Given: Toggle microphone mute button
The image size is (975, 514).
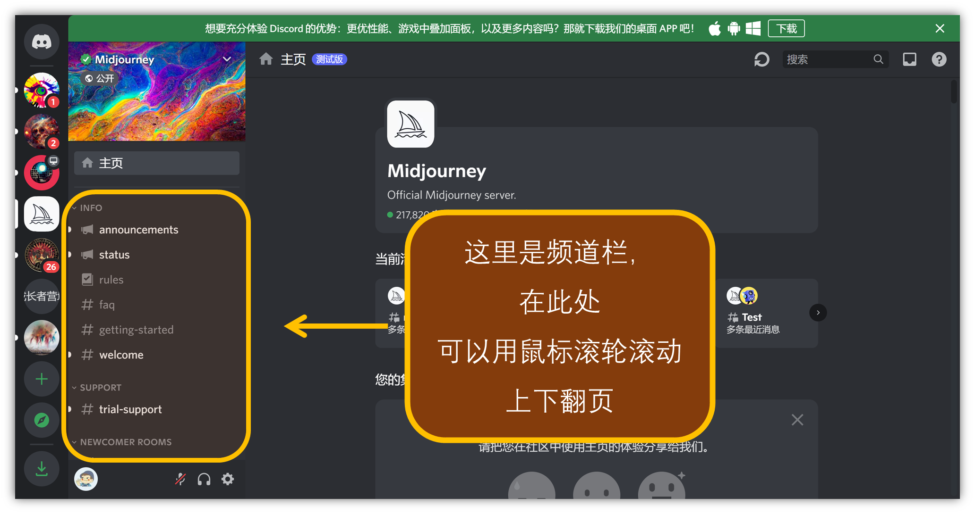Looking at the screenshot, I should [x=180, y=480].
